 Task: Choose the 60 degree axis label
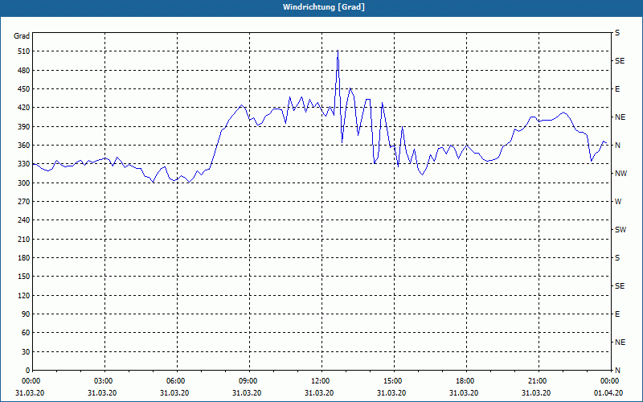coord(25,333)
